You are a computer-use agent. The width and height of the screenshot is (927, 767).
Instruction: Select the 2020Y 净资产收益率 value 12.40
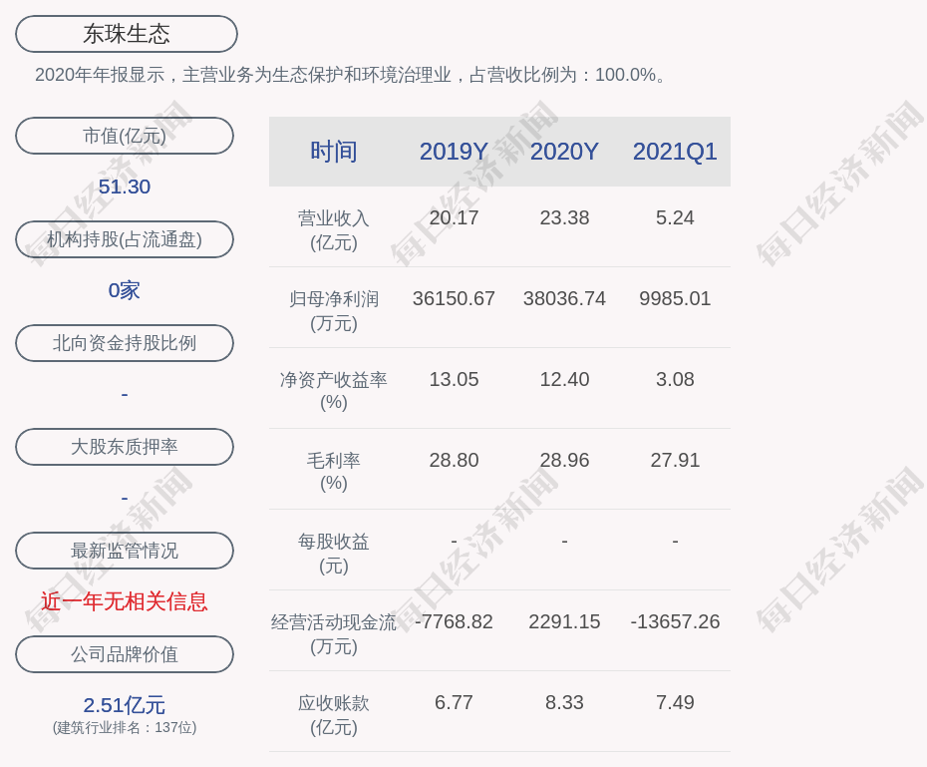pyautogui.click(x=564, y=379)
